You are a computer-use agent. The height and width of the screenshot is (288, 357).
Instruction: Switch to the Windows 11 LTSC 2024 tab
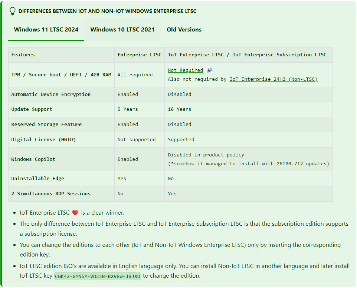click(46, 30)
